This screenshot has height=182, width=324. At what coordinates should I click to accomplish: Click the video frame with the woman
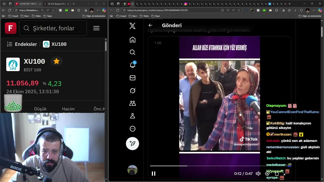point(219,105)
